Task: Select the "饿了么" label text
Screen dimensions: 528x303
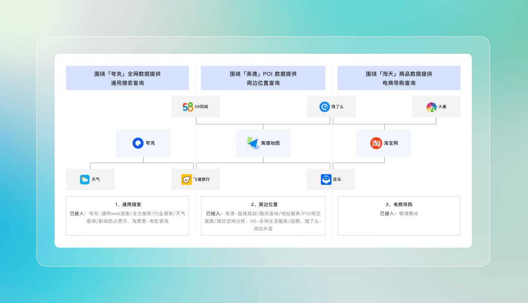Action: pos(337,107)
